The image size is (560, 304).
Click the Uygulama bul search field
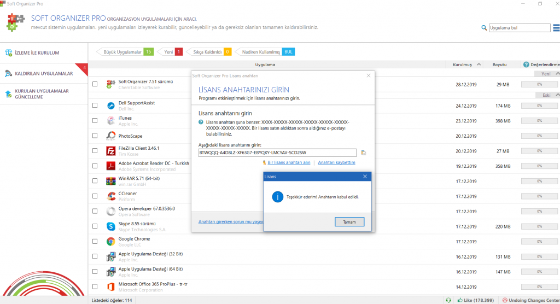[520, 27]
